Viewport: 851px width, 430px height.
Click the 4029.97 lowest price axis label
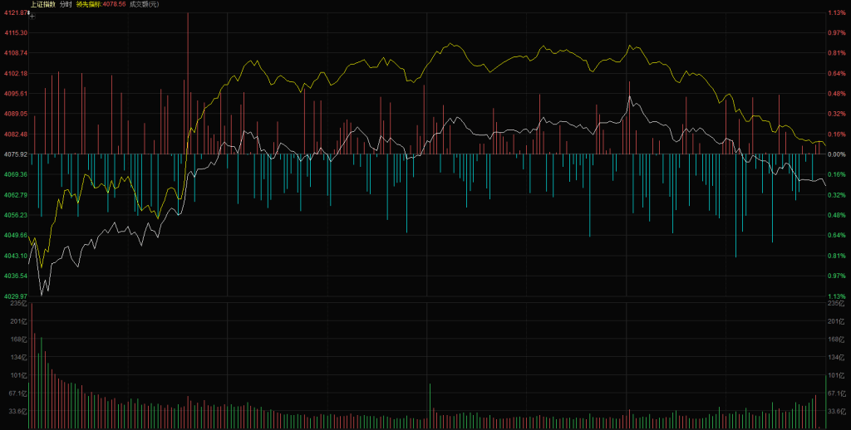pos(15,296)
